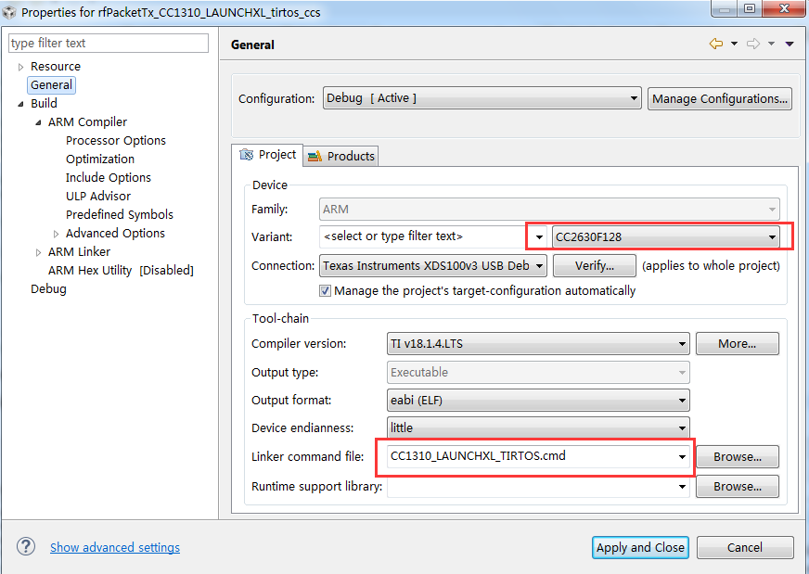Switch to the Project tab
The height and width of the screenshot is (574, 809).
(268, 155)
